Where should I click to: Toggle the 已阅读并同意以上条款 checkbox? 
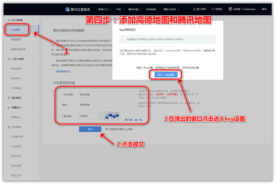pyautogui.click(x=106, y=129)
